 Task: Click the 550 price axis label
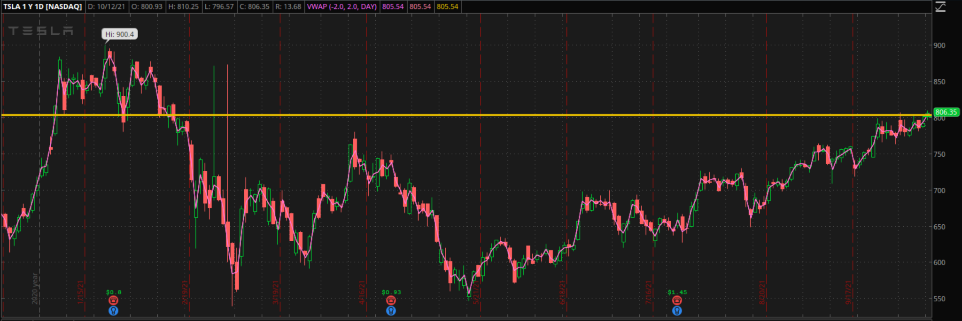point(939,299)
